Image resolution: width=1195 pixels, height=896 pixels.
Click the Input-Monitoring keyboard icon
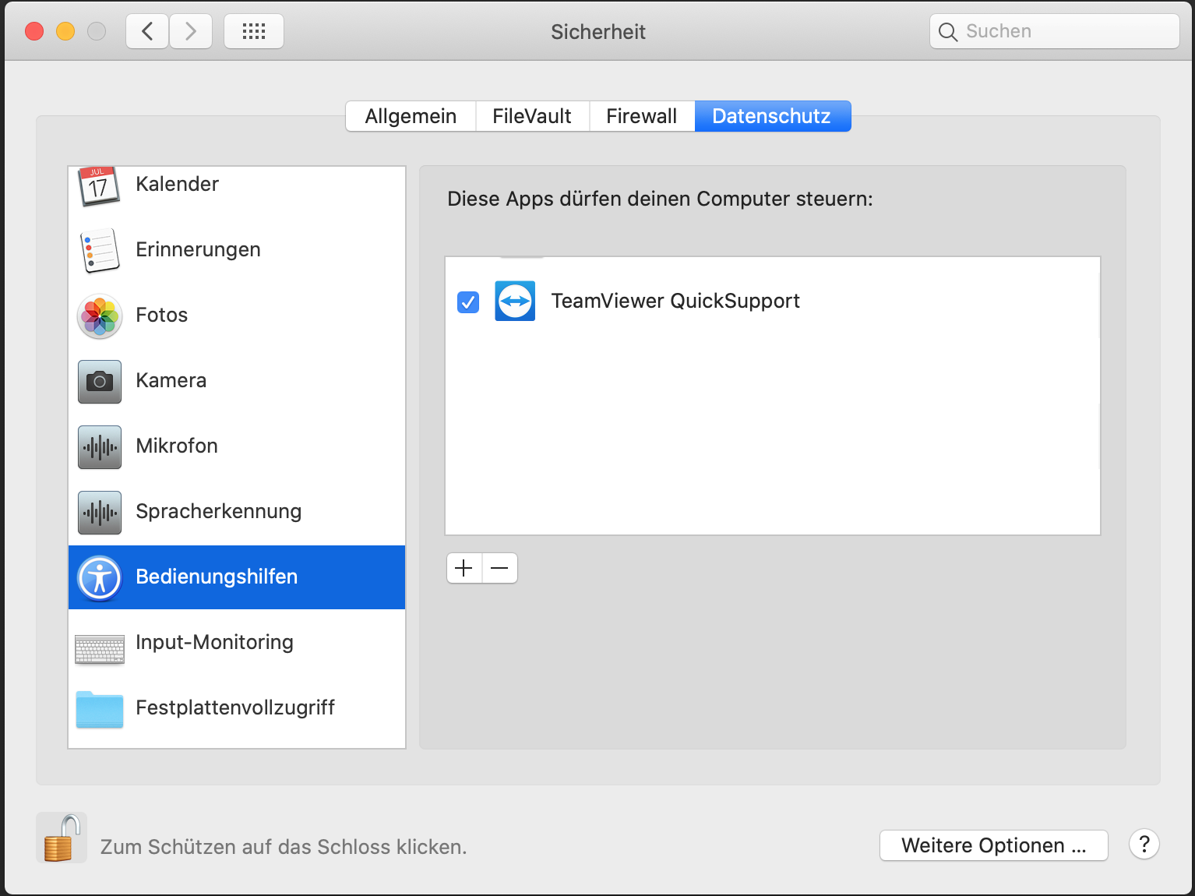pyautogui.click(x=99, y=648)
